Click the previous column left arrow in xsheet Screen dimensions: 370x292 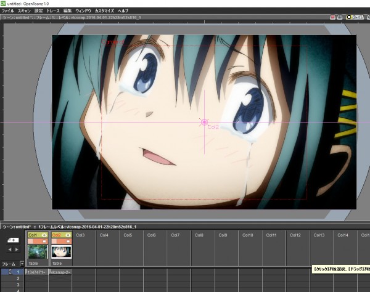pos(10,249)
